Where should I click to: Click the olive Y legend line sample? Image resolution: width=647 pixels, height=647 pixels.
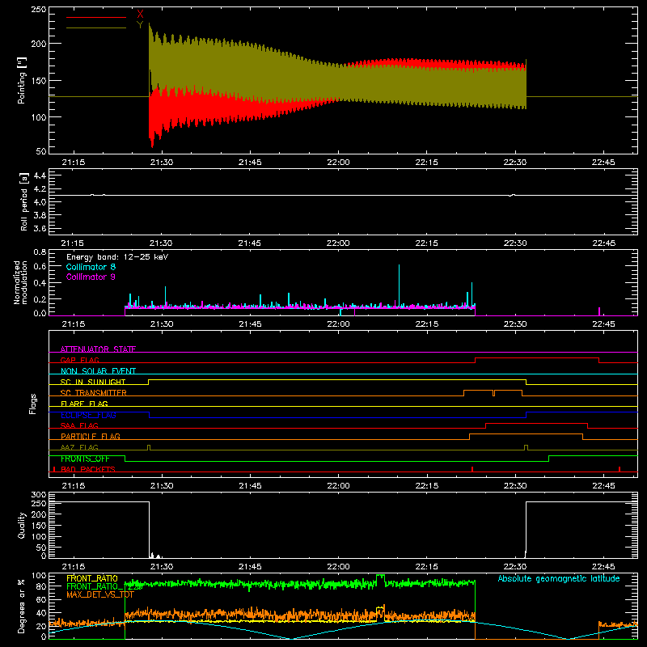coord(96,28)
